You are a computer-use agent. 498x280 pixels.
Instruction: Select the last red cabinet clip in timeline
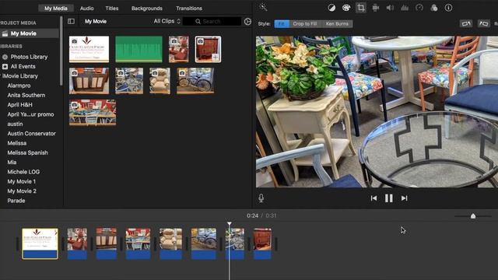(262, 243)
